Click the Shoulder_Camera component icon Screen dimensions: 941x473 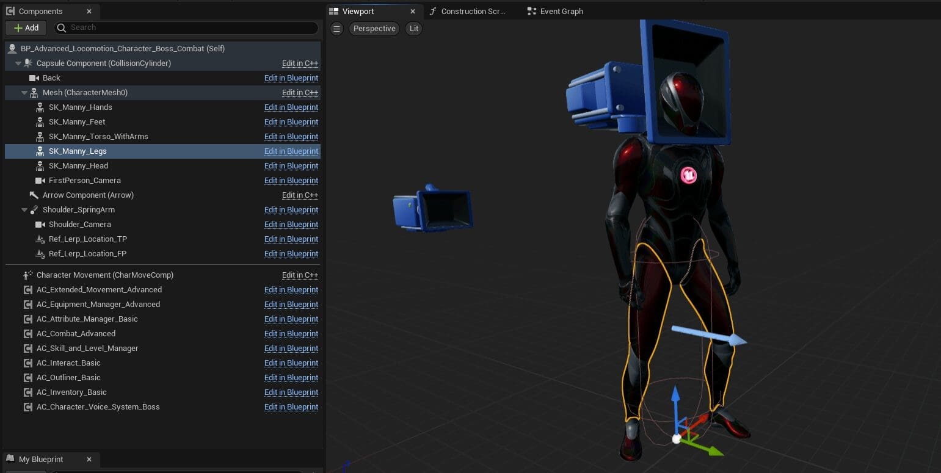point(40,225)
